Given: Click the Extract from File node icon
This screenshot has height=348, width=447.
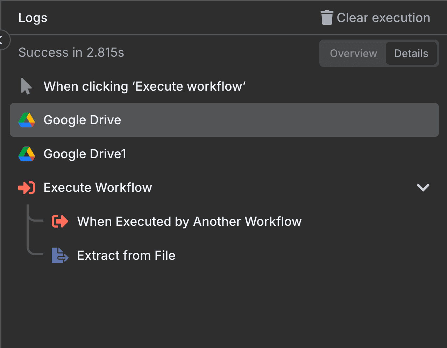Looking at the screenshot, I should (60, 255).
